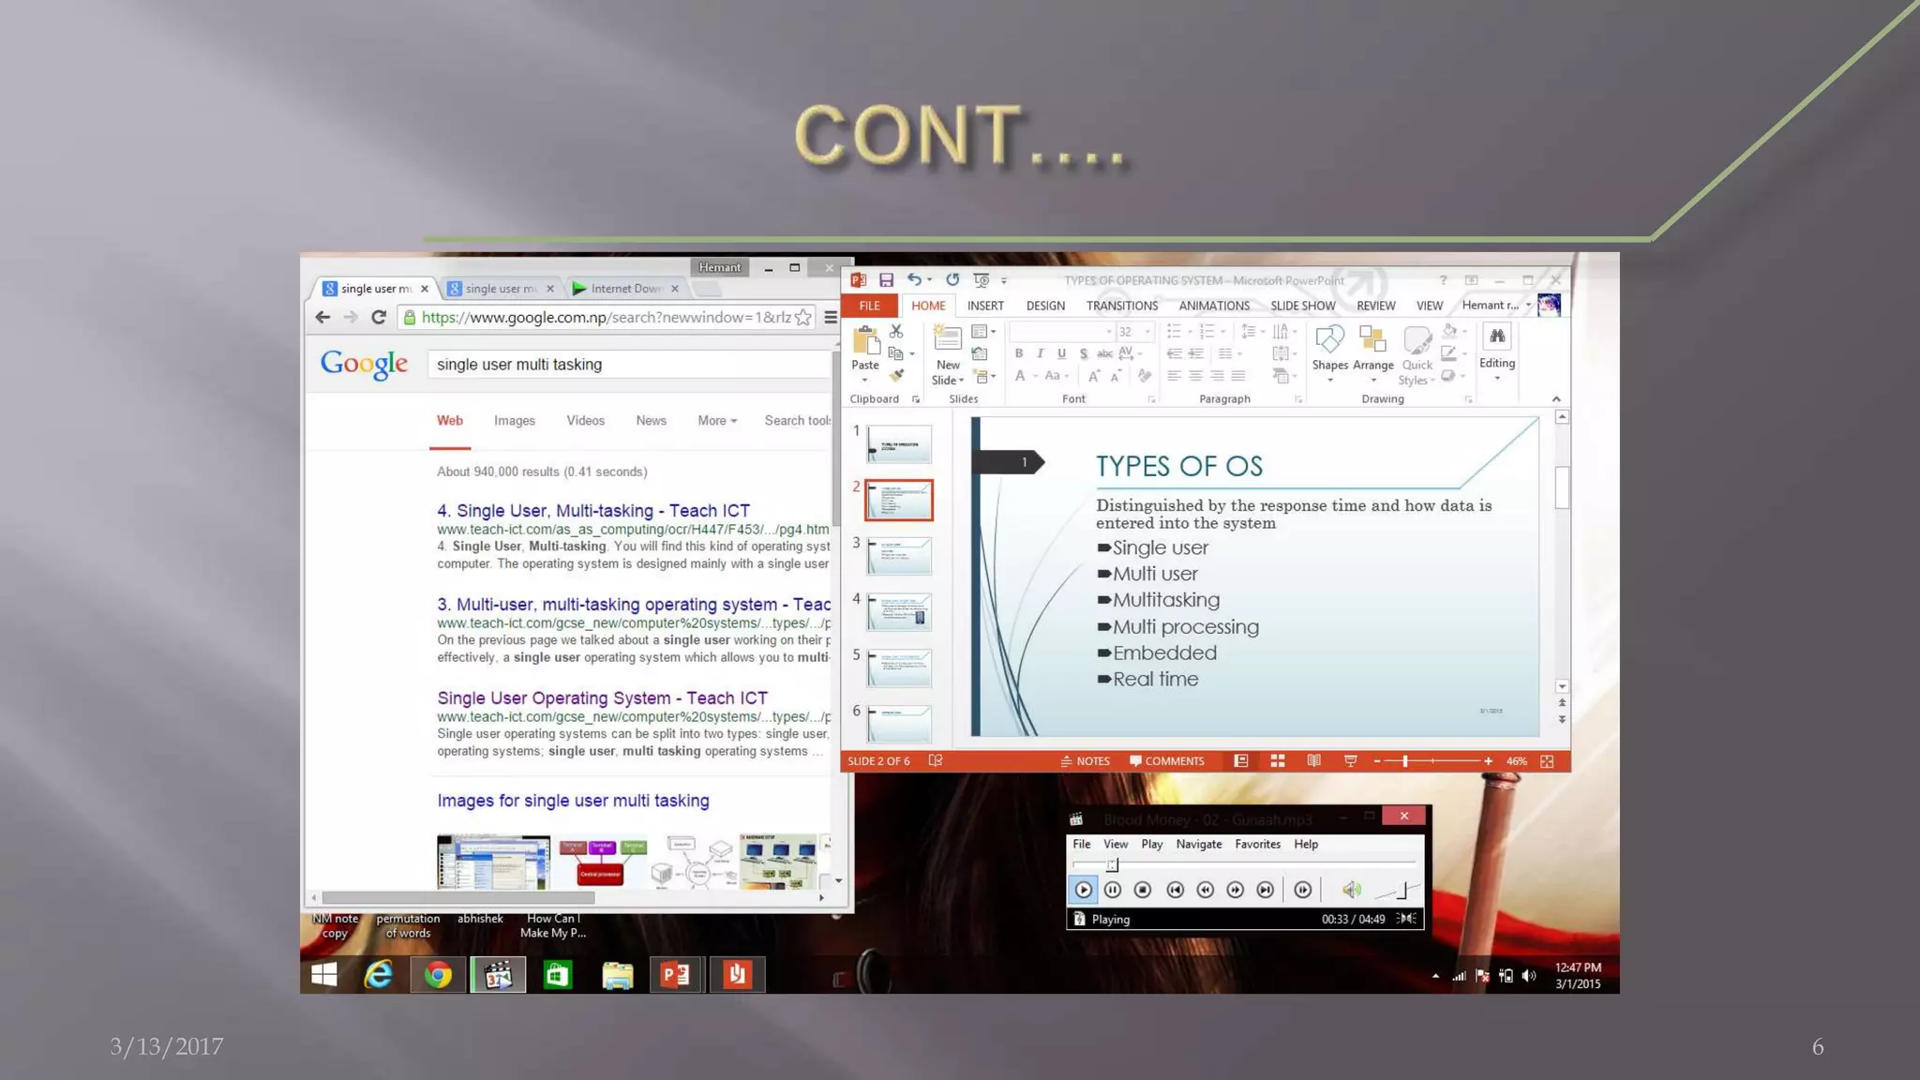Click the zoom slider in PowerPoint status bar
1920x1080 pixels.
[1405, 761]
